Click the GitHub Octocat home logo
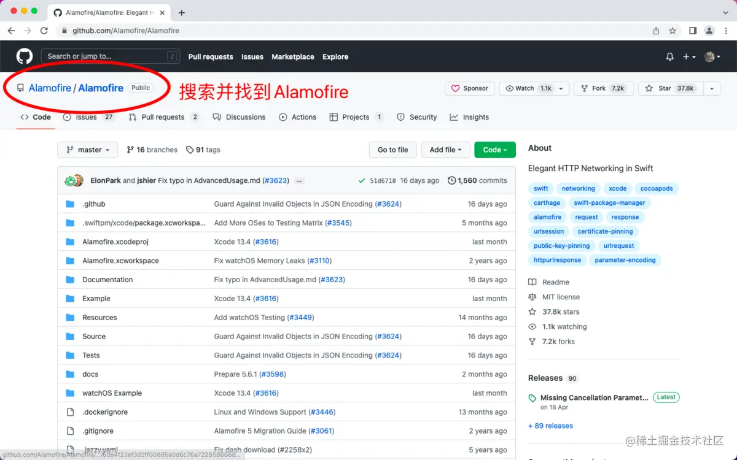The width and height of the screenshot is (737, 460). (25, 56)
